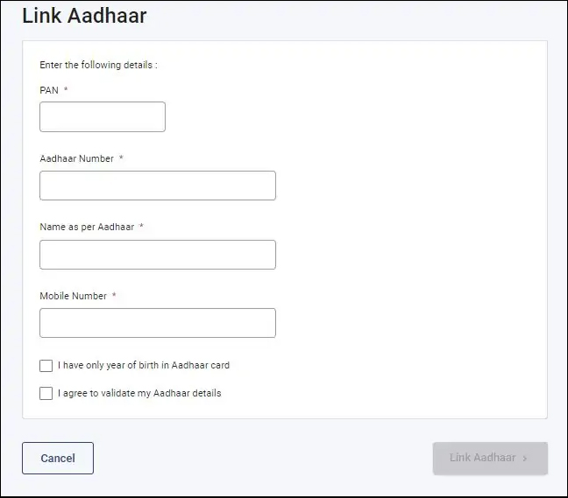
Task: Select the Name as per Aadhaar field
Action: coord(158,255)
